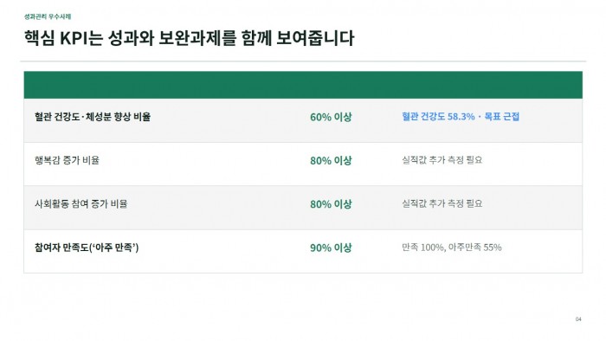Select the 만족 100%, 아주만족 55% text
Viewport: 606px width, 341px height.
click(x=451, y=248)
